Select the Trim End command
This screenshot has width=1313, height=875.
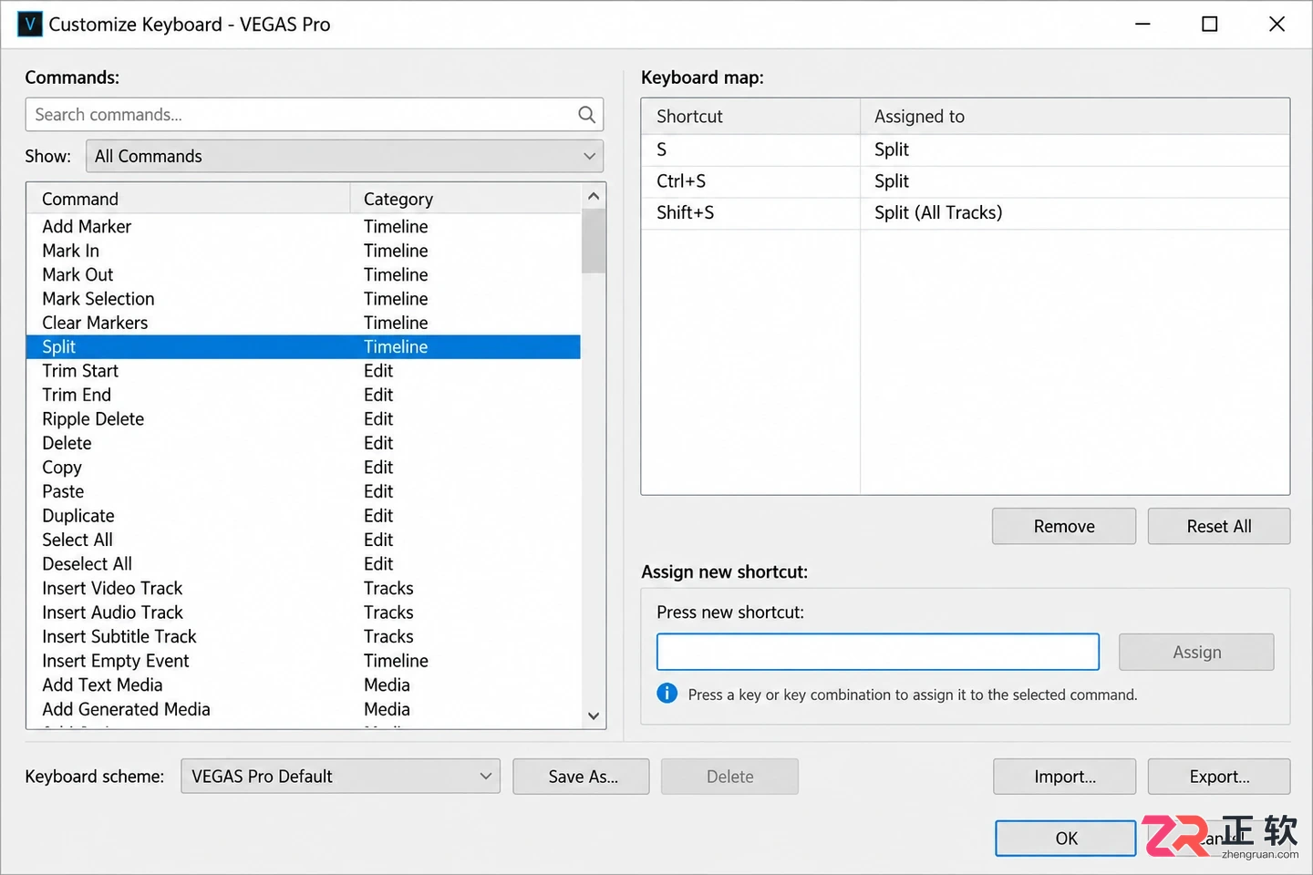click(304, 395)
